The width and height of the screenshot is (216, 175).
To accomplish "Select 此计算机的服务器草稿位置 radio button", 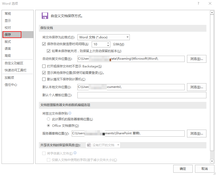I will [48, 119].
